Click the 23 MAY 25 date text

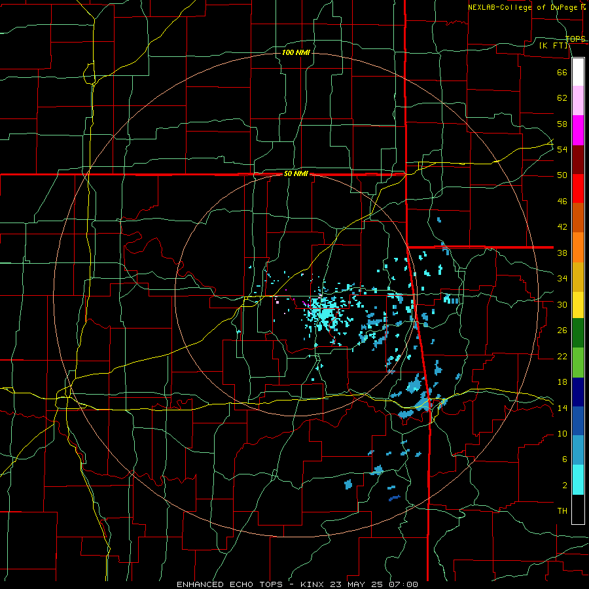pos(358,584)
